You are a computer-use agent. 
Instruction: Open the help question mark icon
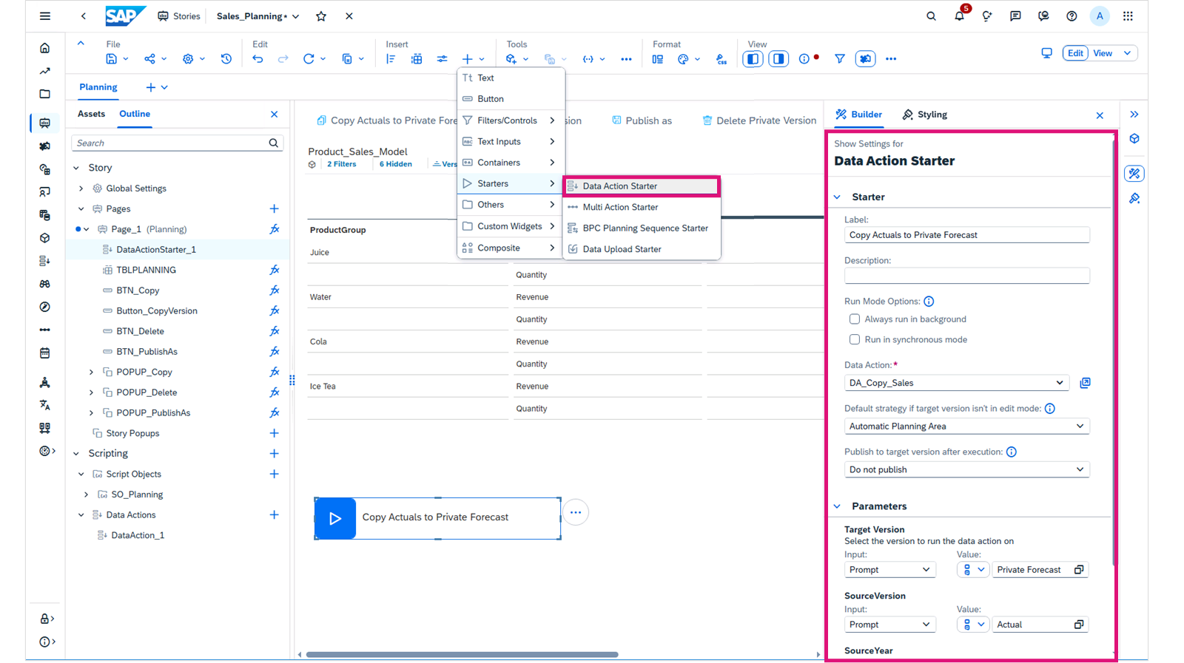click(1072, 16)
